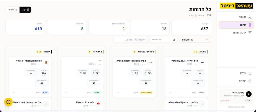Open three-dots menu on antique.org.il card
This screenshot has width=256, height=112.
click(118, 93)
